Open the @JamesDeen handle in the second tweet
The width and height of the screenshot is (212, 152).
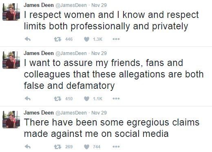[71, 53]
